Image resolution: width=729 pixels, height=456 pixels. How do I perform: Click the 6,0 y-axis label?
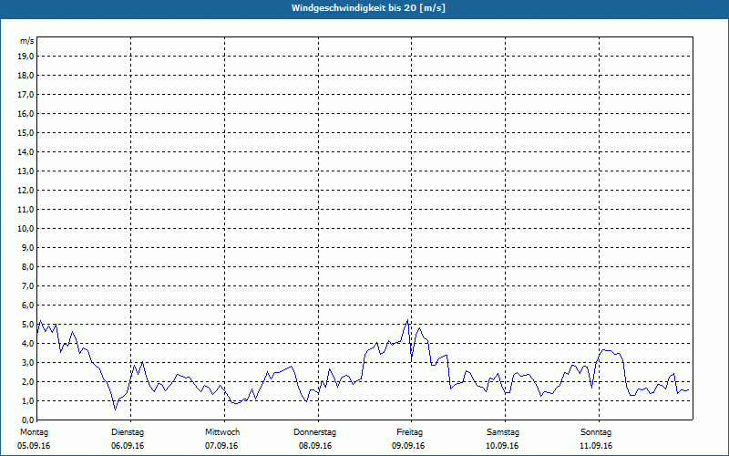coord(26,305)
